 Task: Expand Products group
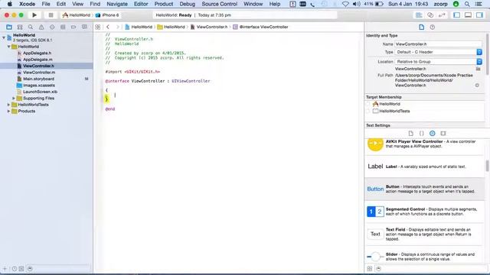click(8, 111)
